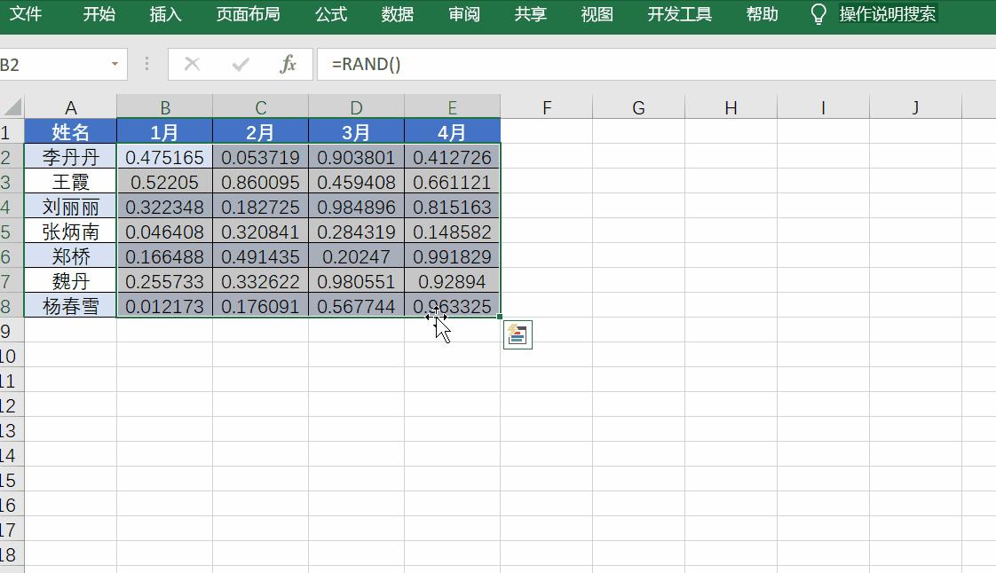Click the Select All triangle above row headers
Image resolution: width=996 pixels, height=573 pixels.
(11, 106)
